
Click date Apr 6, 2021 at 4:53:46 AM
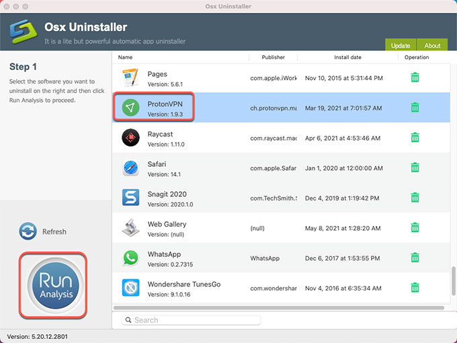tap(343, 139)
